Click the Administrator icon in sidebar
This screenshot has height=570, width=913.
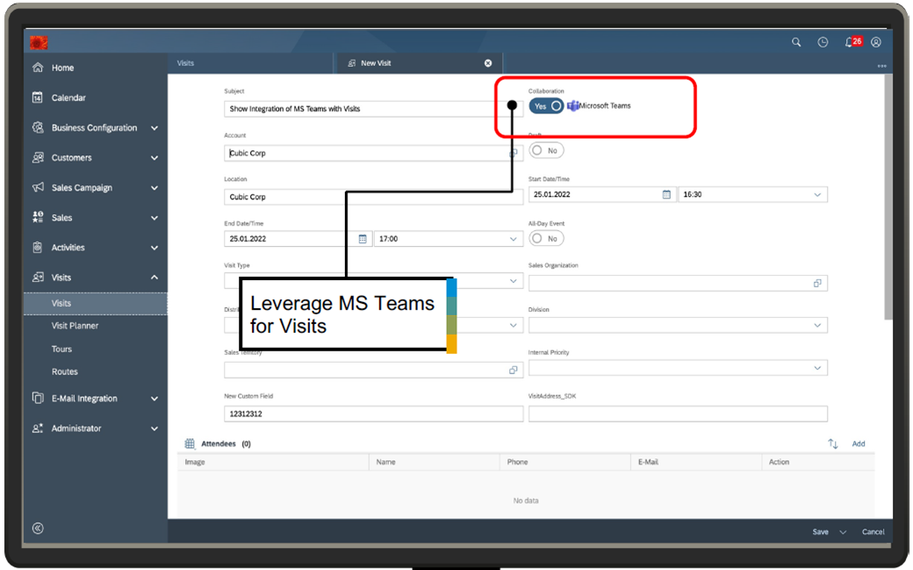(38, 429)
